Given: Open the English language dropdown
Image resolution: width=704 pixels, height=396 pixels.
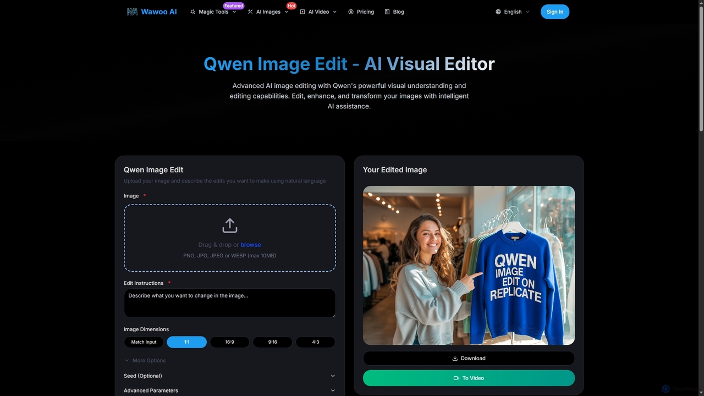Looking at the screenshot, I should click(x=513, y=12).
